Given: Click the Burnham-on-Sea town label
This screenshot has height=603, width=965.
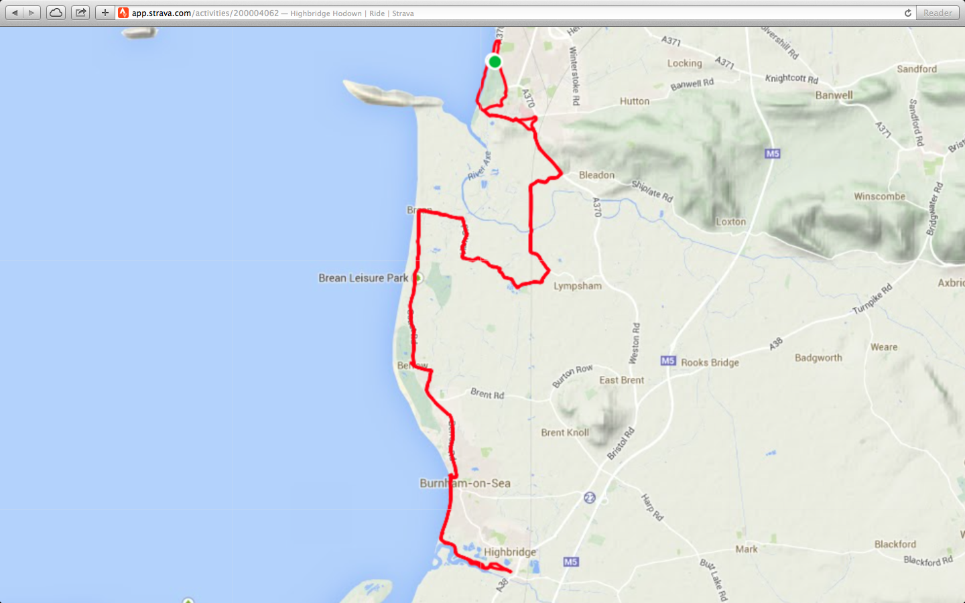Looking at the screenshot, I should point(465,483).
